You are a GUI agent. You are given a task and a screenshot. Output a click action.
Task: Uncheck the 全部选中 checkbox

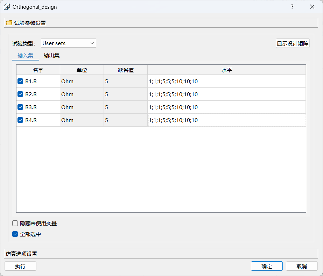(x=15, y=234)
